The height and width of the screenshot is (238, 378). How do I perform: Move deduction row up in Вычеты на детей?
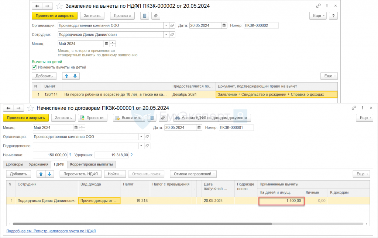(66, 76)
